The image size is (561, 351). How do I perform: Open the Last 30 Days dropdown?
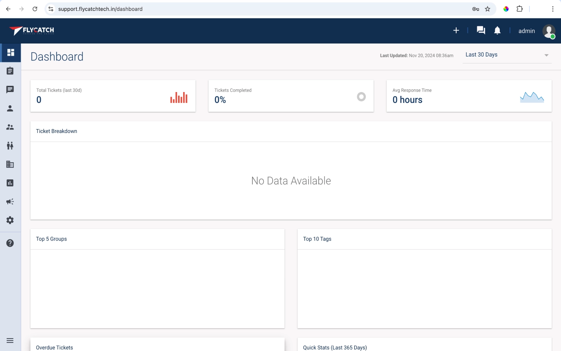(x=507, y=55)
